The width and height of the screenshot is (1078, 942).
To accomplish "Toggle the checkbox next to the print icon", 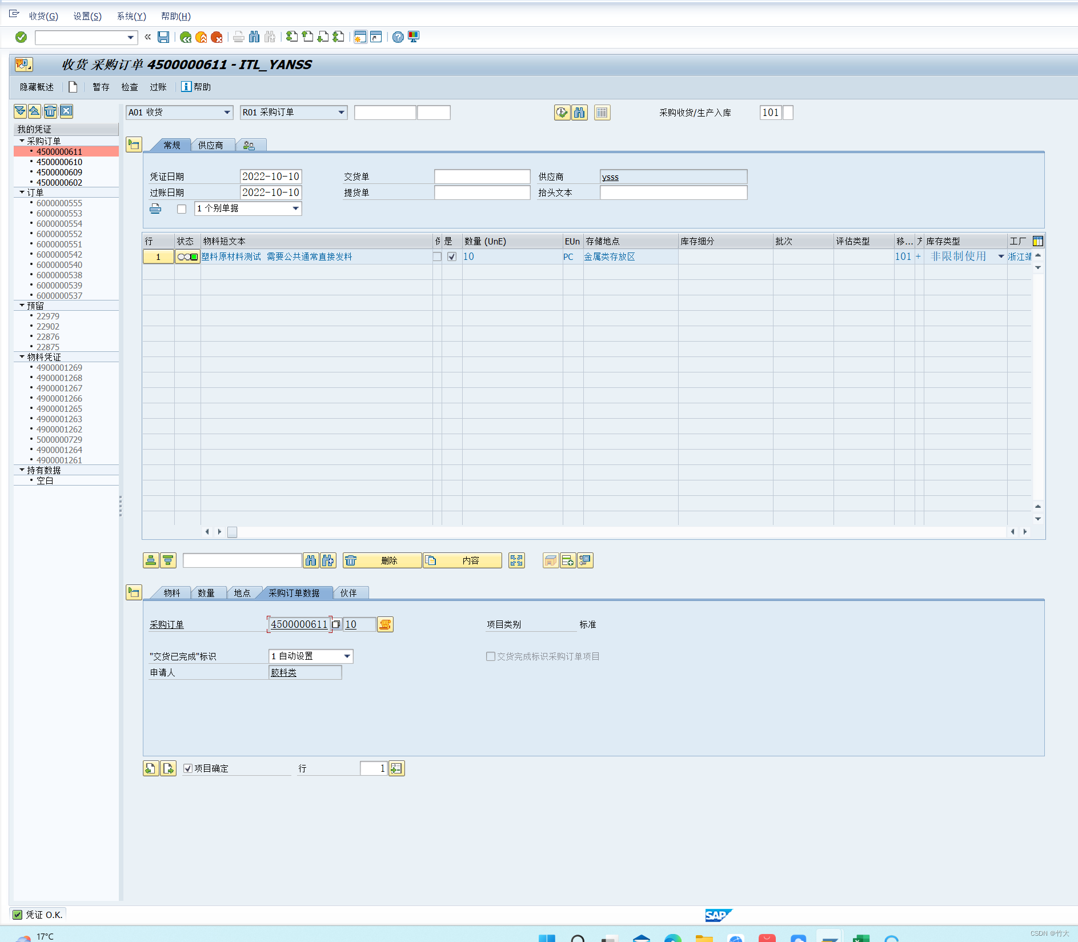I will [182, 209].
